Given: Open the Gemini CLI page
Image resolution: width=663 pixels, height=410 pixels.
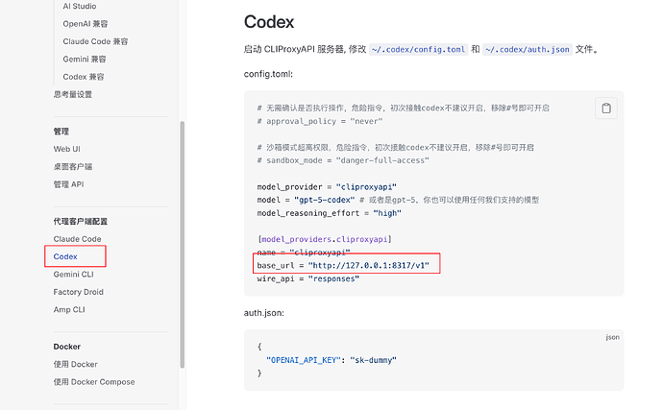Looking at the screenshot, I should (74, 275).
